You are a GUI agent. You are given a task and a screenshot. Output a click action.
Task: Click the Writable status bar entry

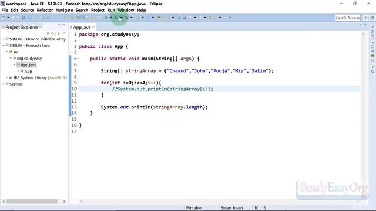click(193, 208)
